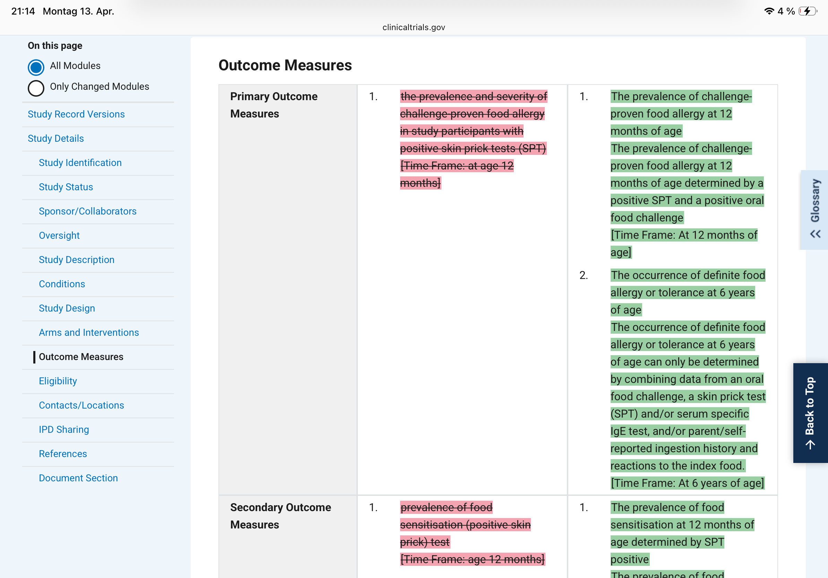Go to Document Section link
Viewport: 828px width, 578px height.
78,478
